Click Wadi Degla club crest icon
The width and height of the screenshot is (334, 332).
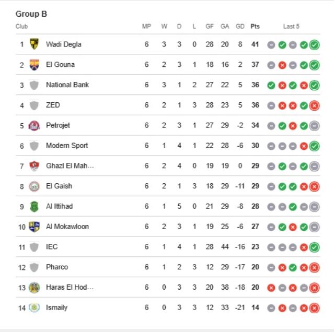(34, 44)
